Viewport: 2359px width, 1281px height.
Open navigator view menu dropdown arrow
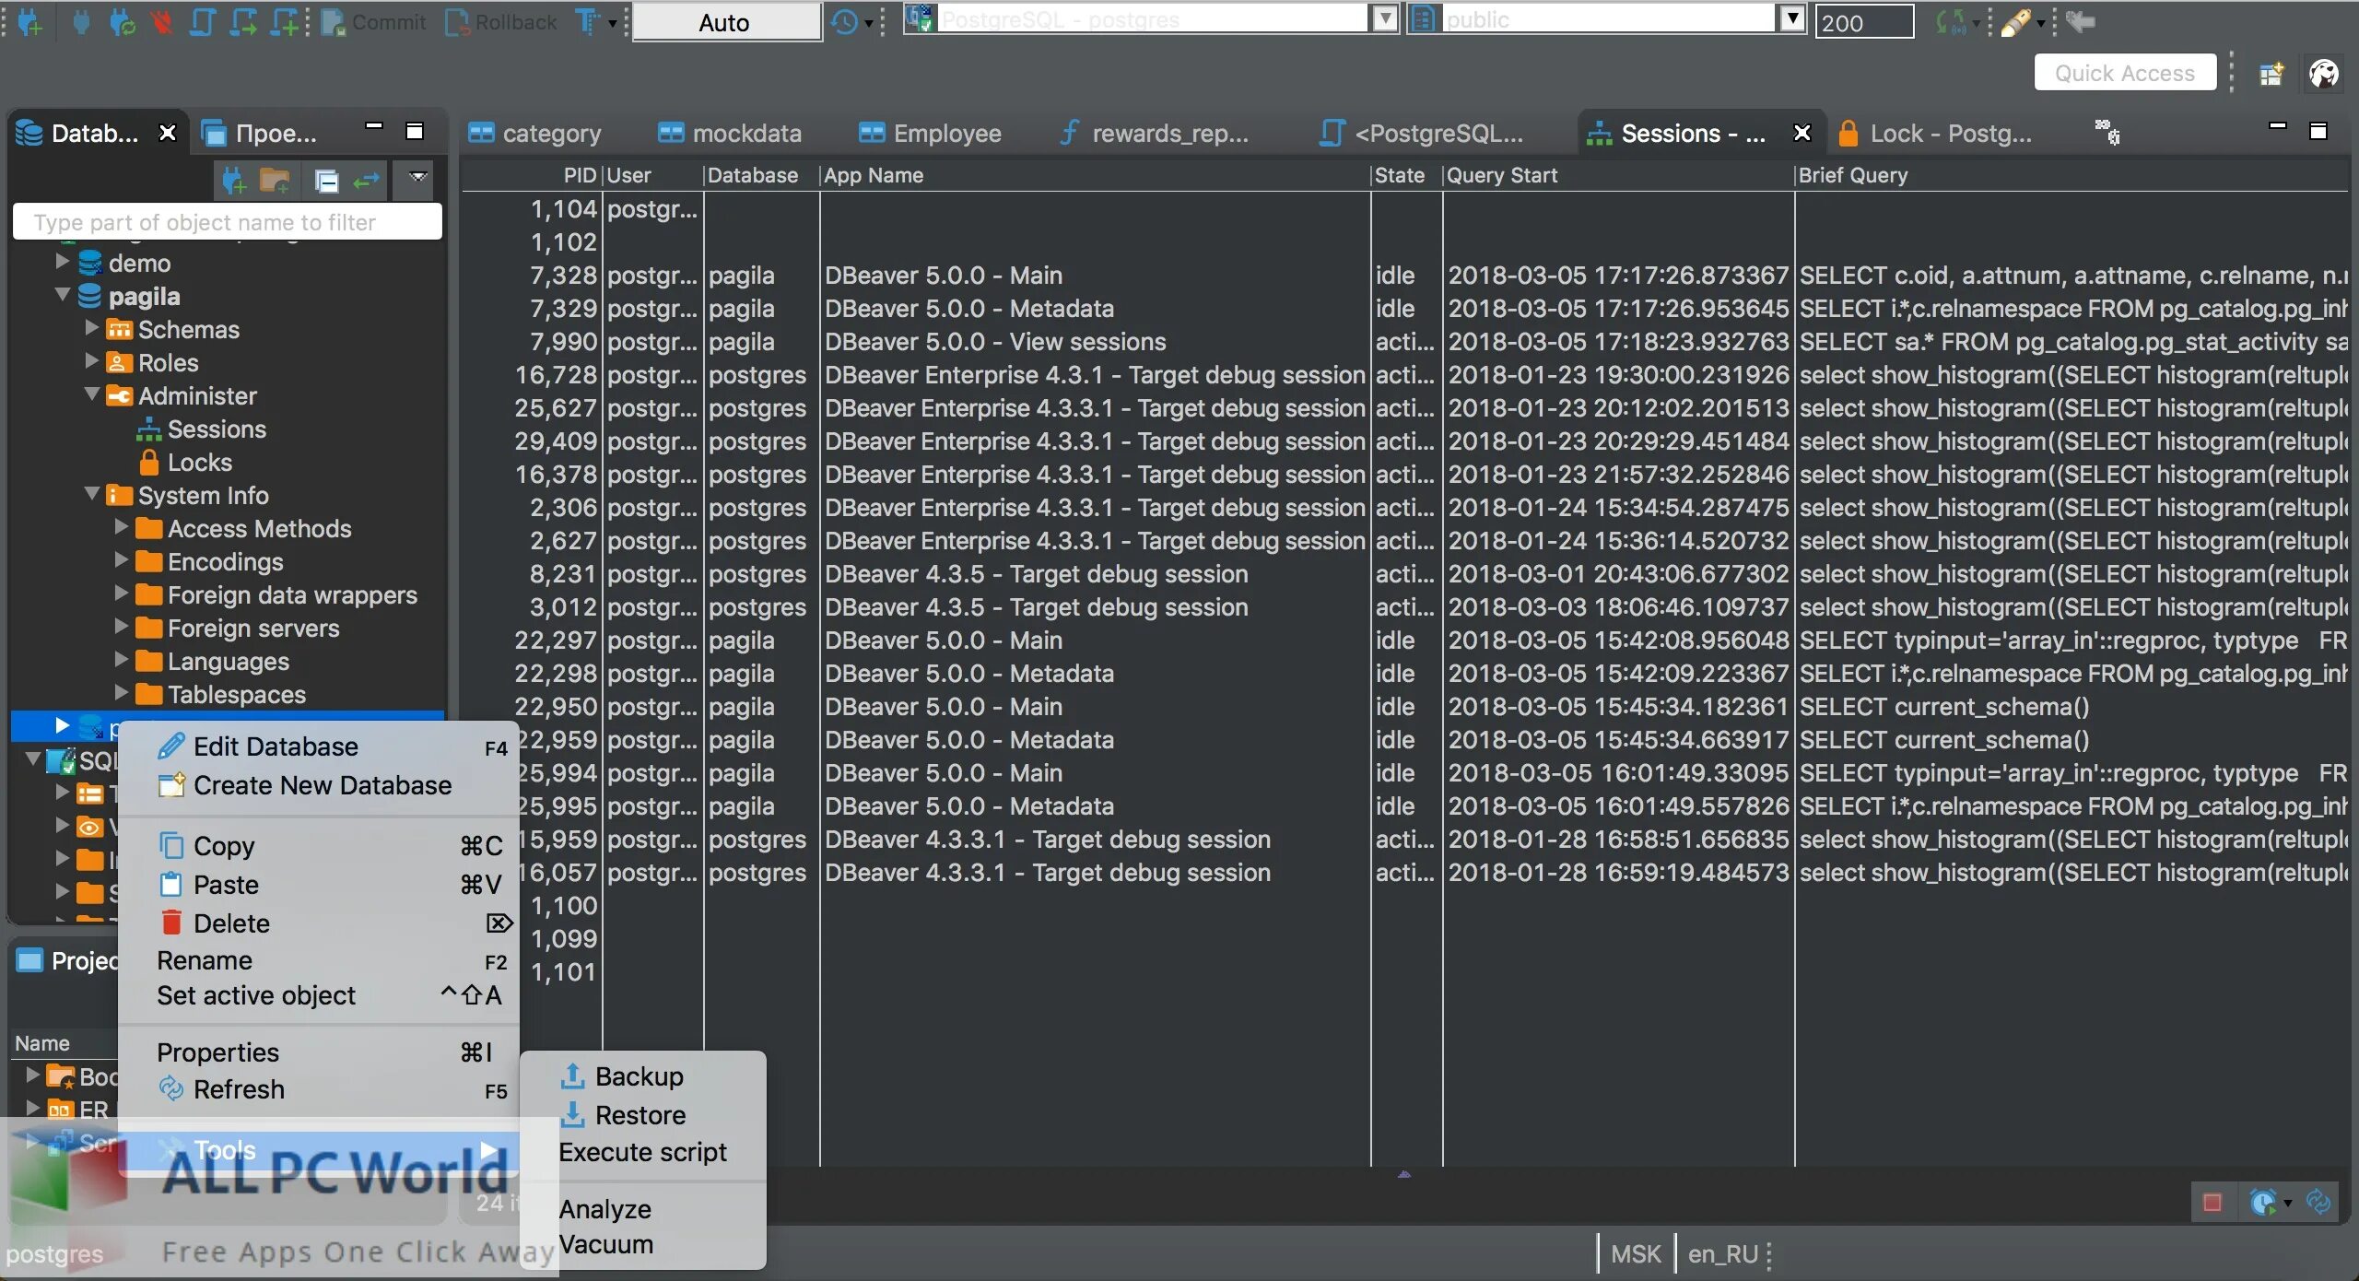(418, 177)
